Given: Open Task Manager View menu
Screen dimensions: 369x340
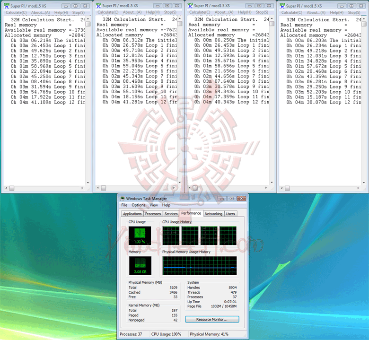Looking at the screenshot, I should click(x=154, y=205).
